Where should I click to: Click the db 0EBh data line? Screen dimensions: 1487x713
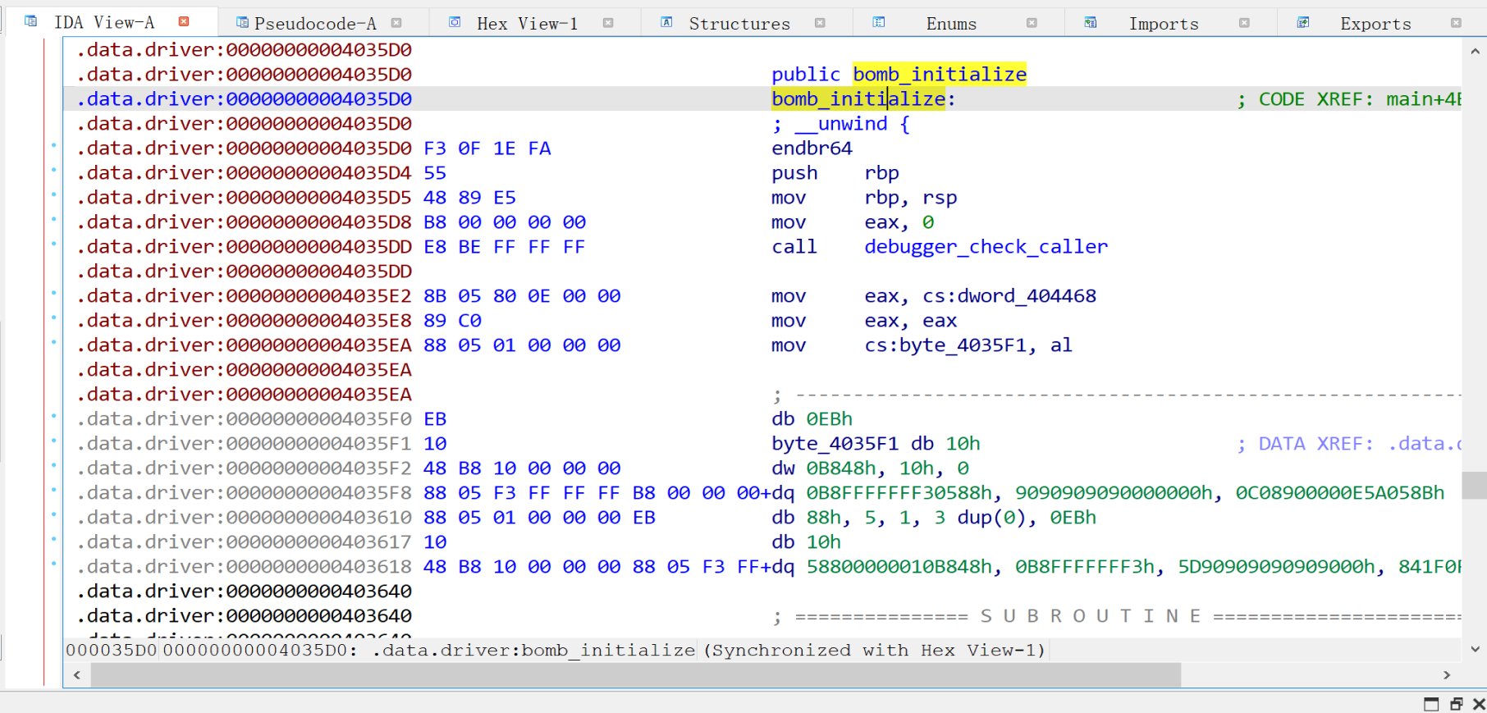pyautogui.click(x=812, y=419)
